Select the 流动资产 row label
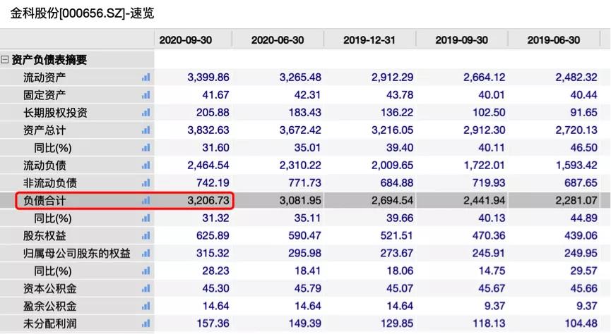The height and width of the screenshot is (334, 611). click(x=45, y=78)
